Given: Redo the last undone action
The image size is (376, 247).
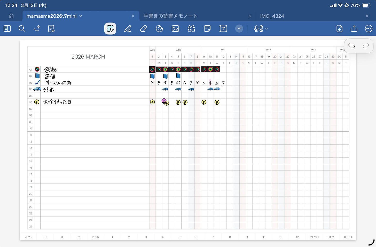Looking at the screenshot, I should point(366,46).
